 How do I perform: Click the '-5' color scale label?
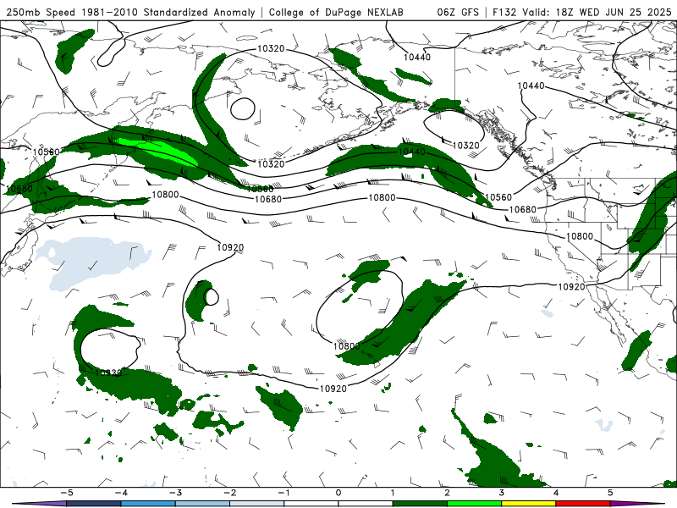click(x=67, y=493)
